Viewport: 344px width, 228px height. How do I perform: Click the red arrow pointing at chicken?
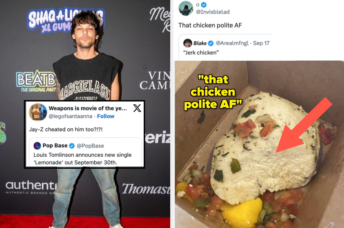click(x=304, y=125)
